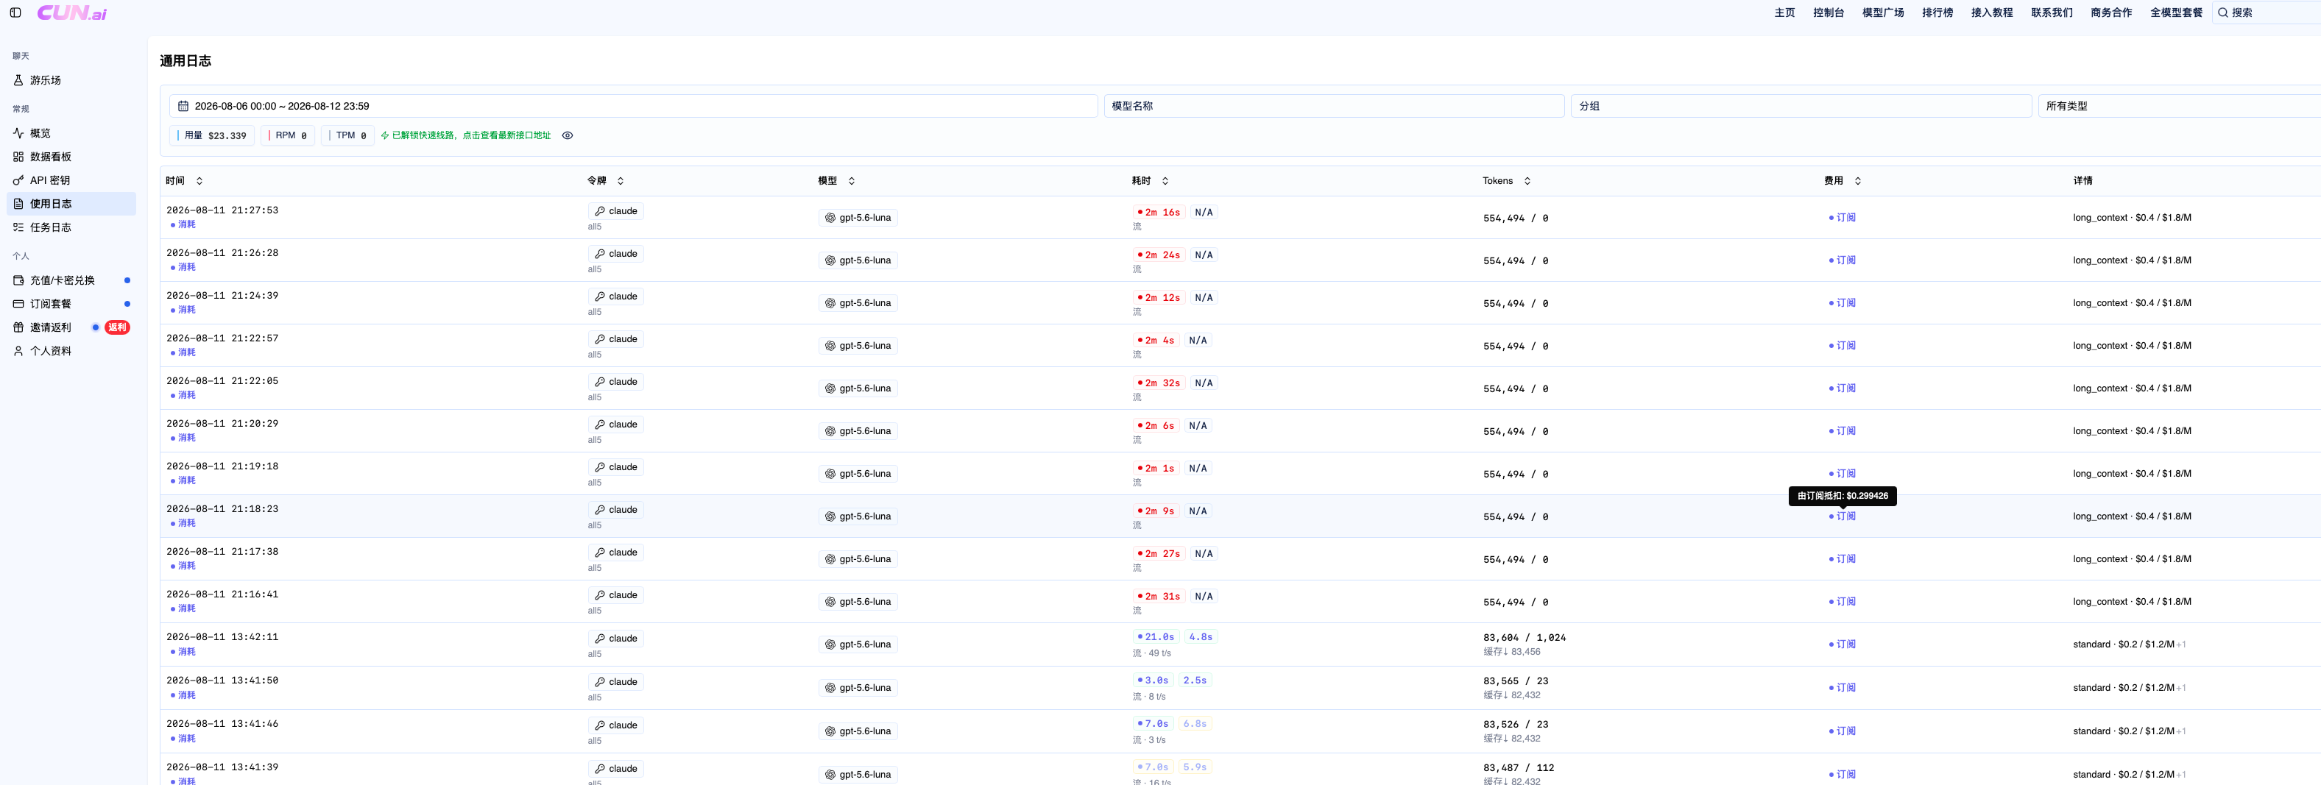Click the 订阅 fee tag in the 13:41:46 row

pos(1842,731)
